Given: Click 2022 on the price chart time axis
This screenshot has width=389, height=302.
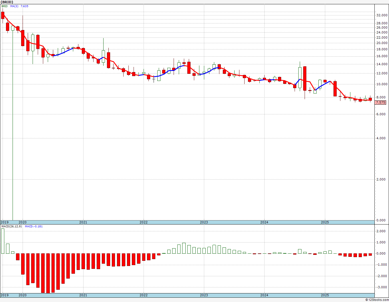Looking at the screenshot, I should tap(144, 222).
